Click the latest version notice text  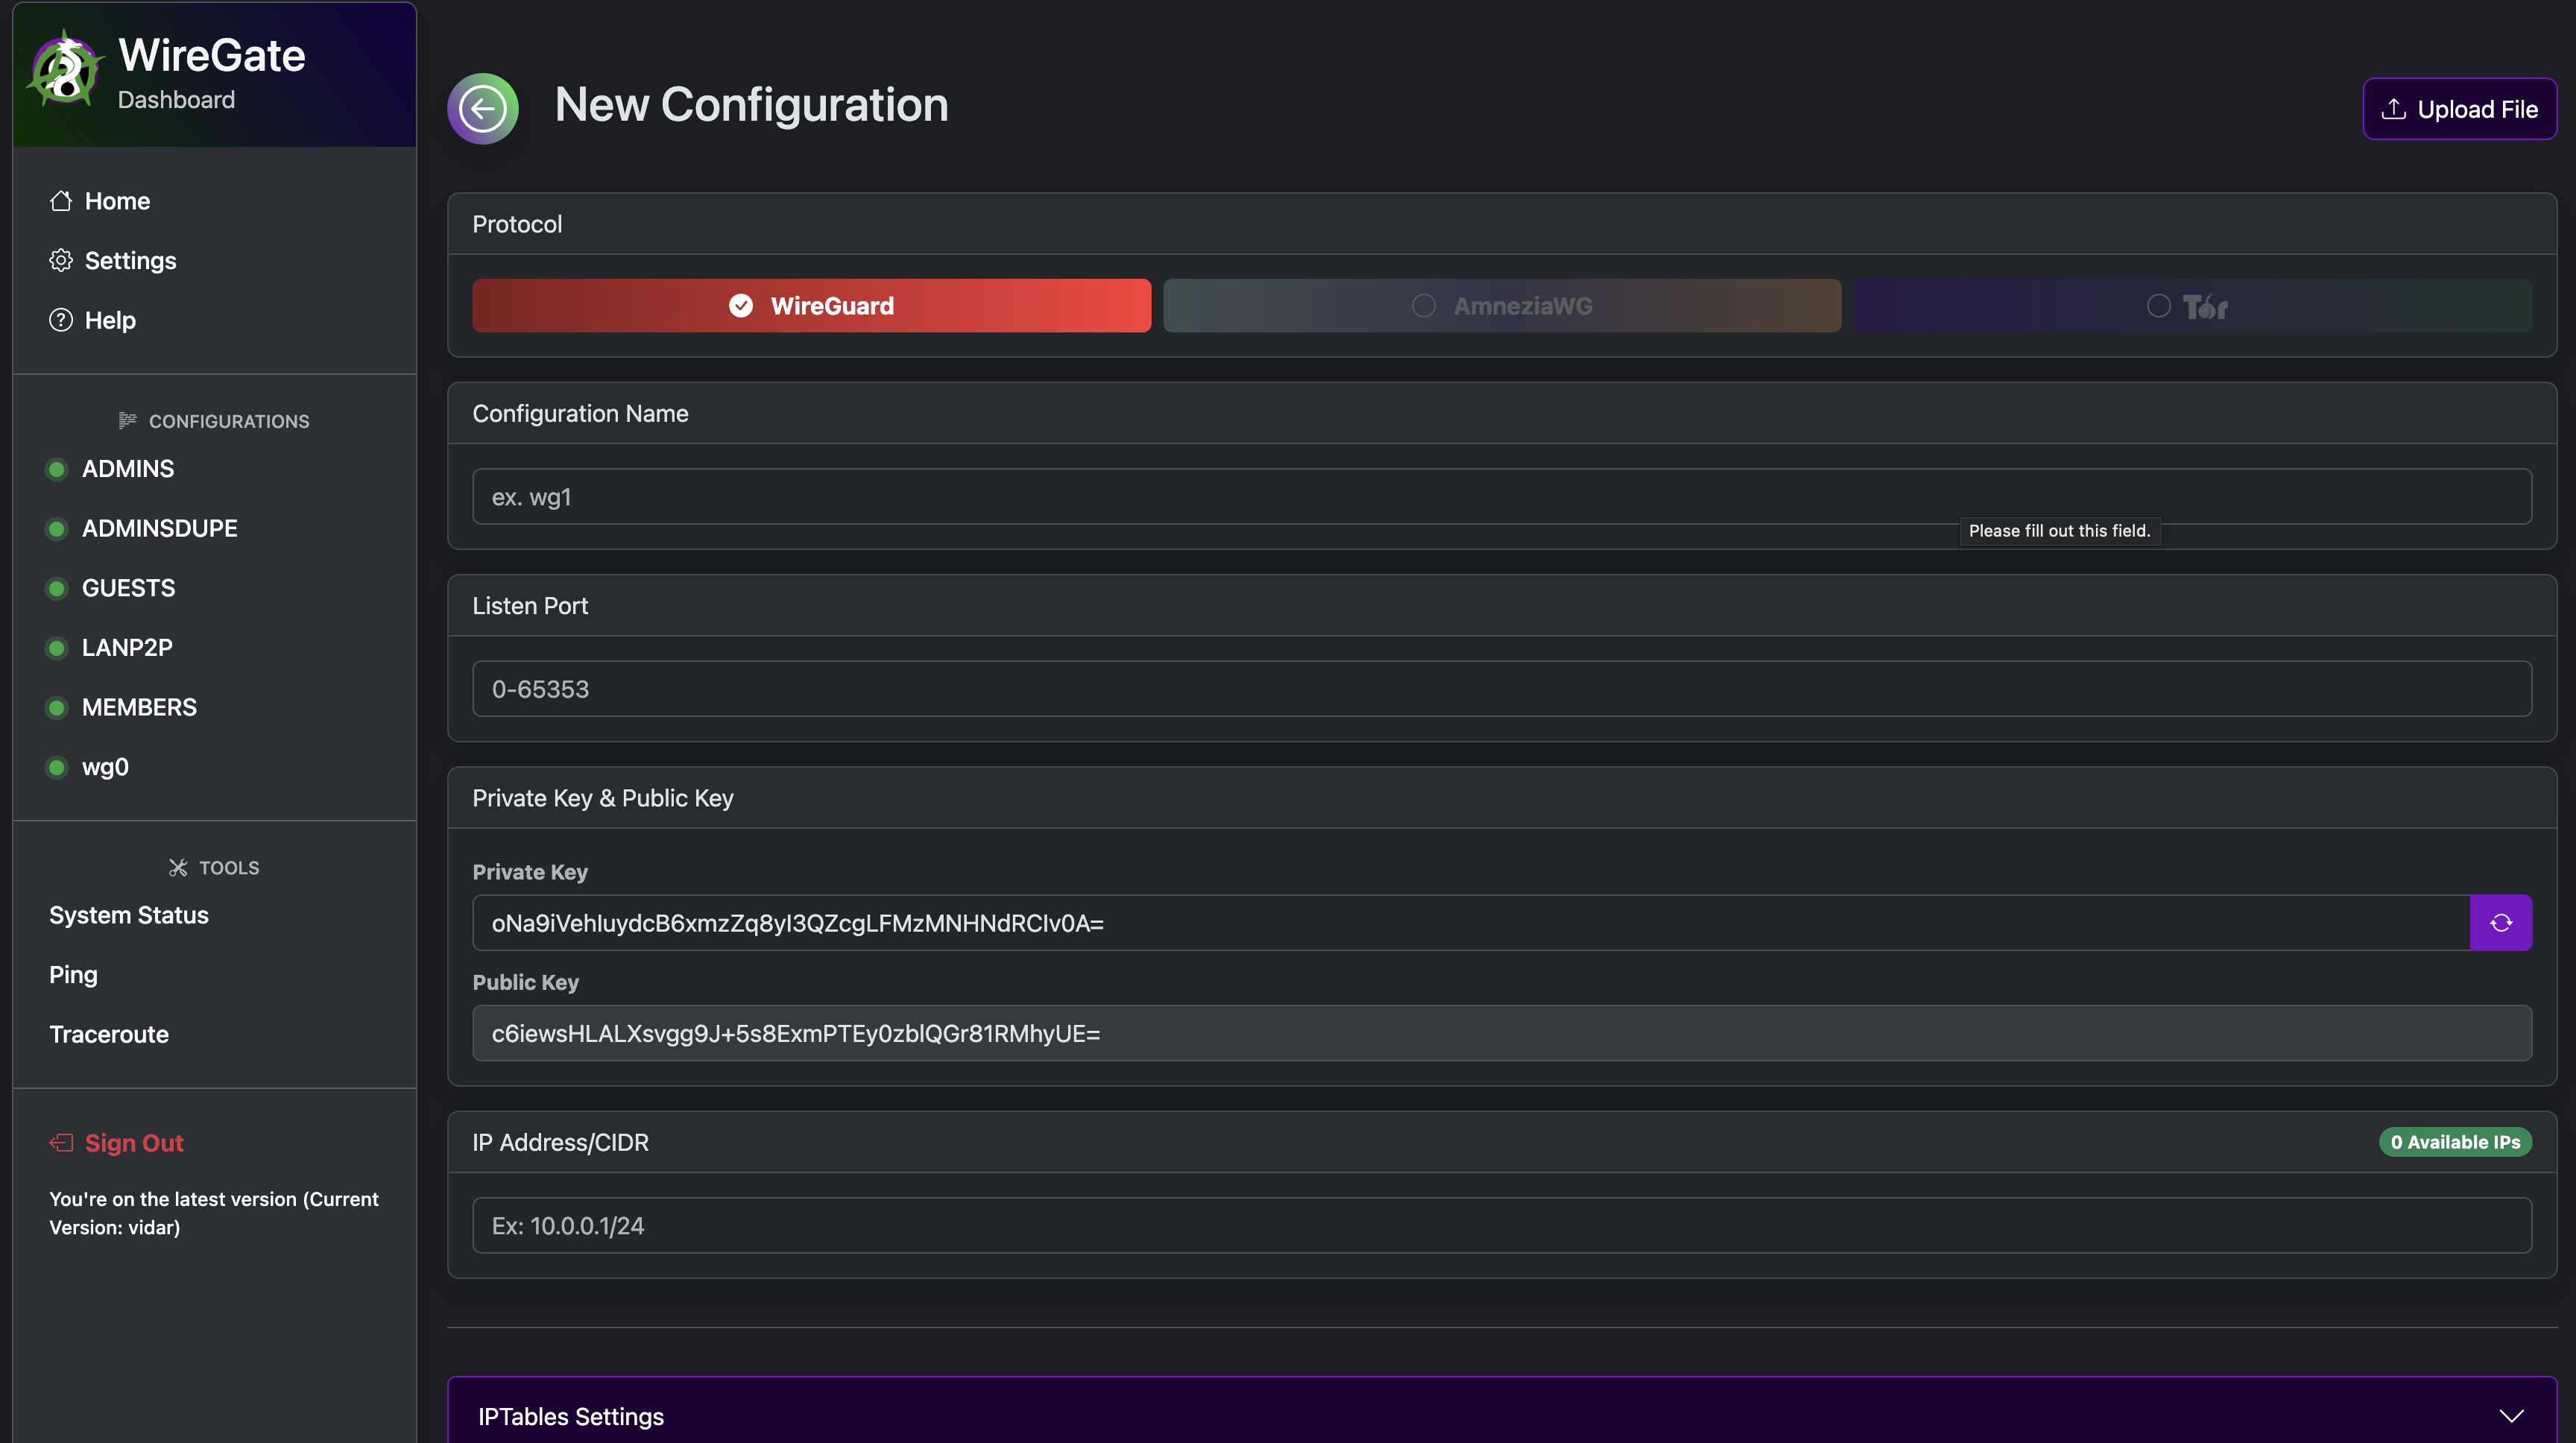[x=214, y=1213]
